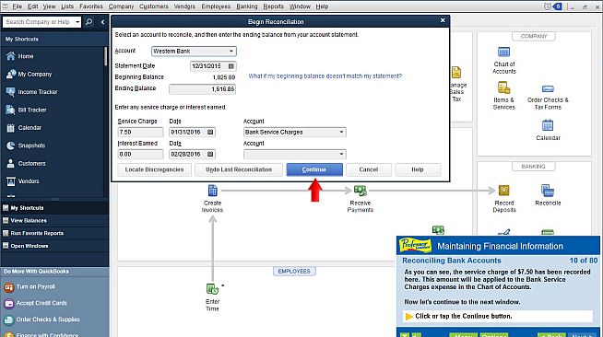603x337 pixels.
Task: Click the Ending Balance field
Action: 202,89
